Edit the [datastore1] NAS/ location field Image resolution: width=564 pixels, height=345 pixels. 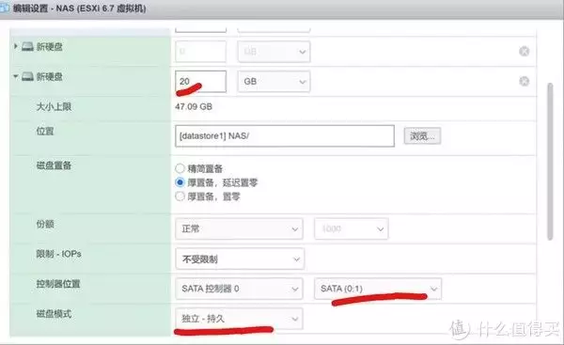[285, 136]
